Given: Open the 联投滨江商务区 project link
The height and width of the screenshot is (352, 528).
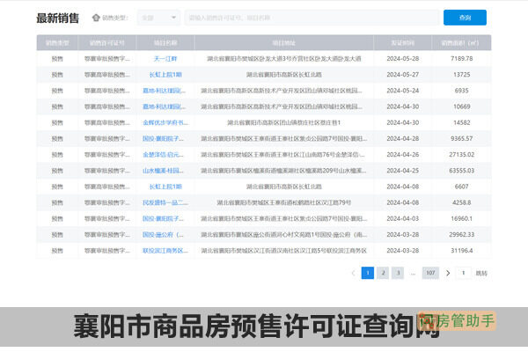Looking at the screenshot, I should pyautogui.click(x=165, y=251).
